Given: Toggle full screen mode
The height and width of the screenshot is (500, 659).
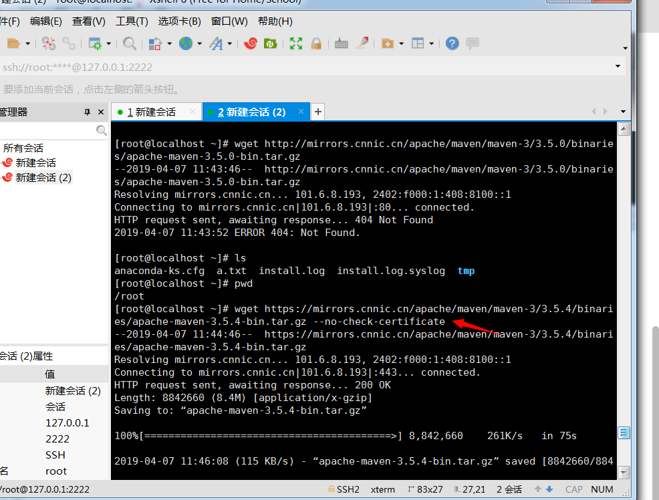Looking at the screenshot, I should click(x=295, y=43).
